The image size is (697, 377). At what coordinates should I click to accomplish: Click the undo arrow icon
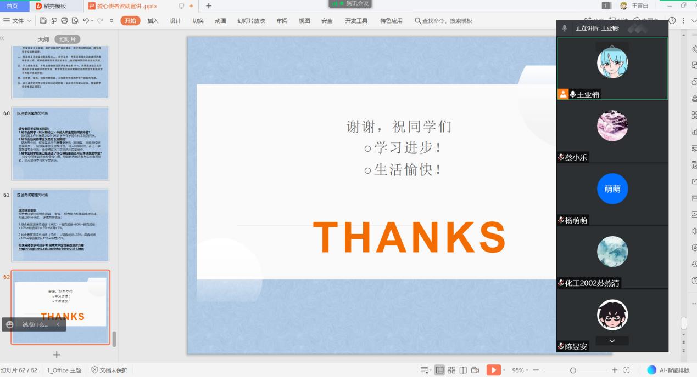point(87,21)
